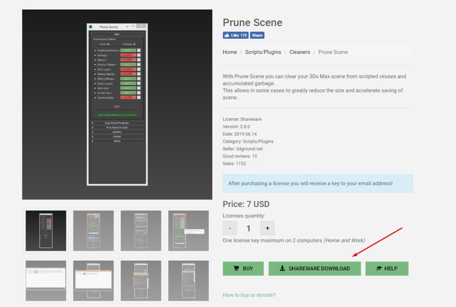Uncheck the Garbage checkbox in Prune Scene
456x307 pixels.
[x=95, y=54]
